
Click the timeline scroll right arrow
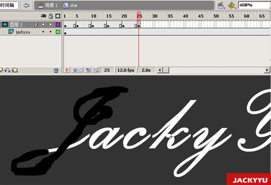click(267, 70)
